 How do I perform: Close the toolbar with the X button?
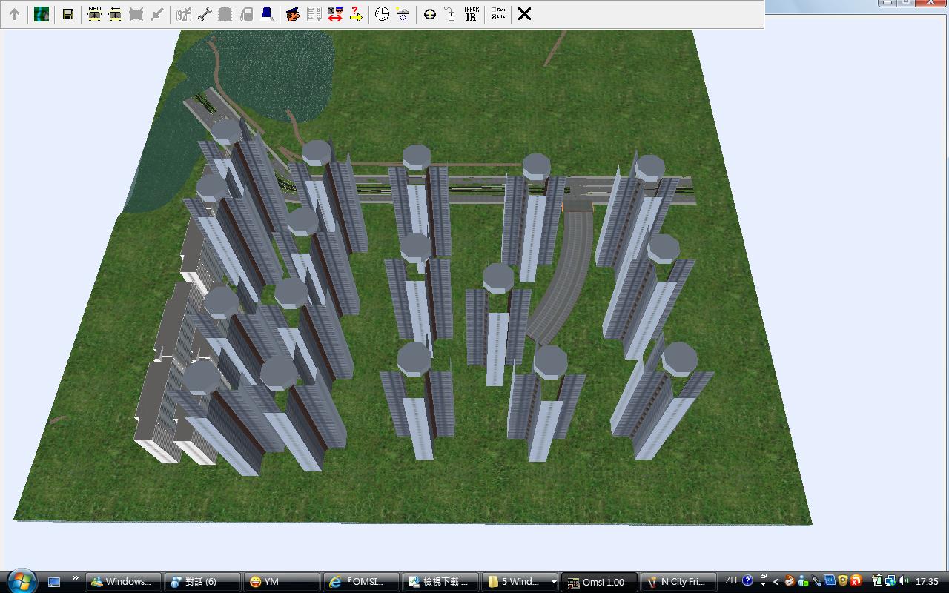[524, 14]
